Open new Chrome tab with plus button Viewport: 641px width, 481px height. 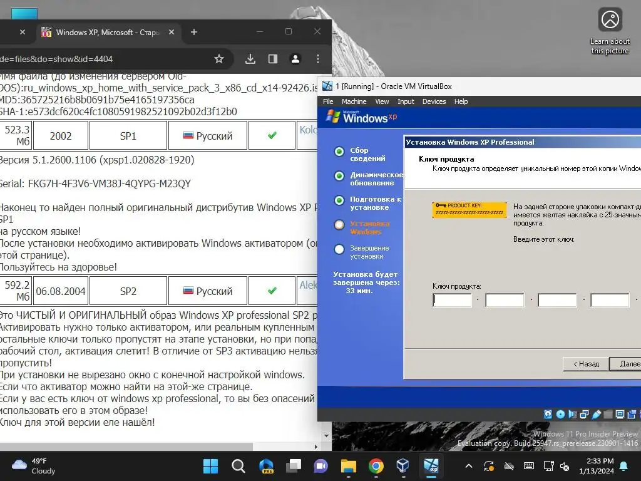tap(194, 32)
